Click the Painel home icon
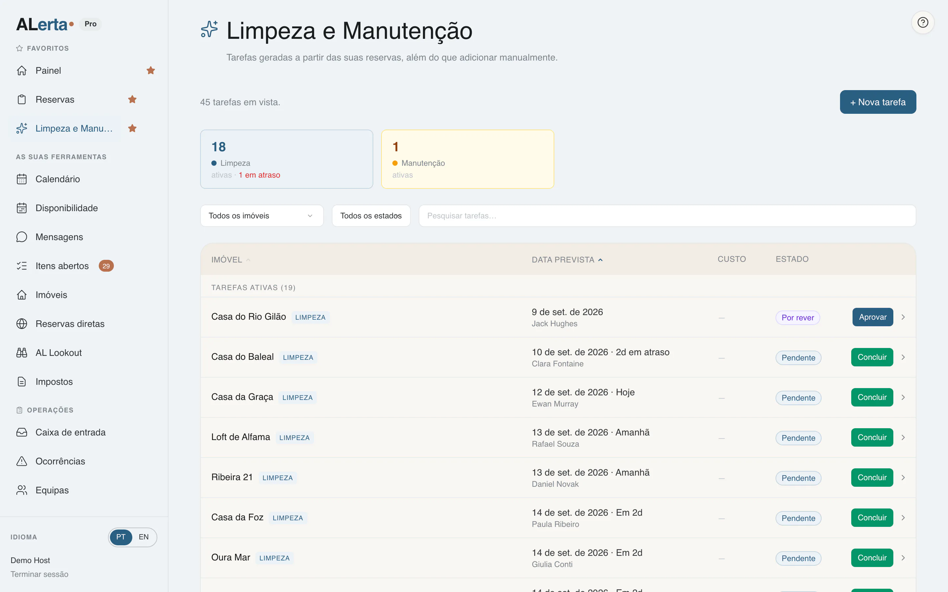Screen dimensions: 948x592 [x=22, y=70]
